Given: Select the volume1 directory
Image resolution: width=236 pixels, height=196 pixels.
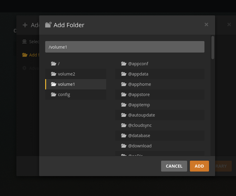Looking at the screenshot, I should point(66,84).
